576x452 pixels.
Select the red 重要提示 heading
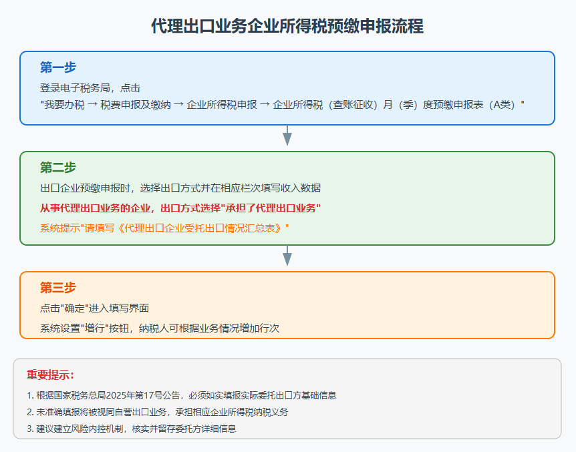[51, 375]
